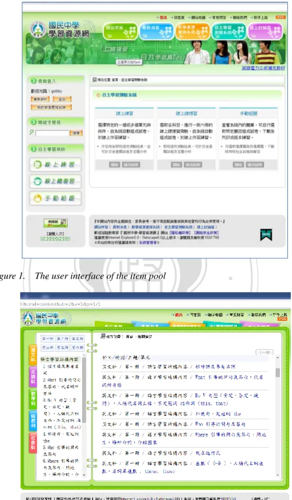Viewport: 292px width, 500px height.
Task: Click 開始 in the 線上總複習 card
Action: [176, 165]
